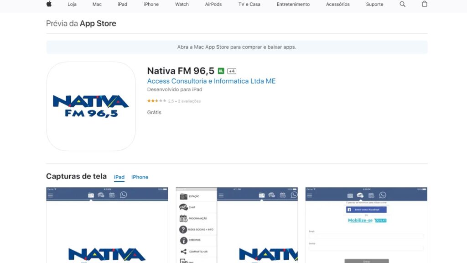Select iPad in the top navigation

(122, 4)
